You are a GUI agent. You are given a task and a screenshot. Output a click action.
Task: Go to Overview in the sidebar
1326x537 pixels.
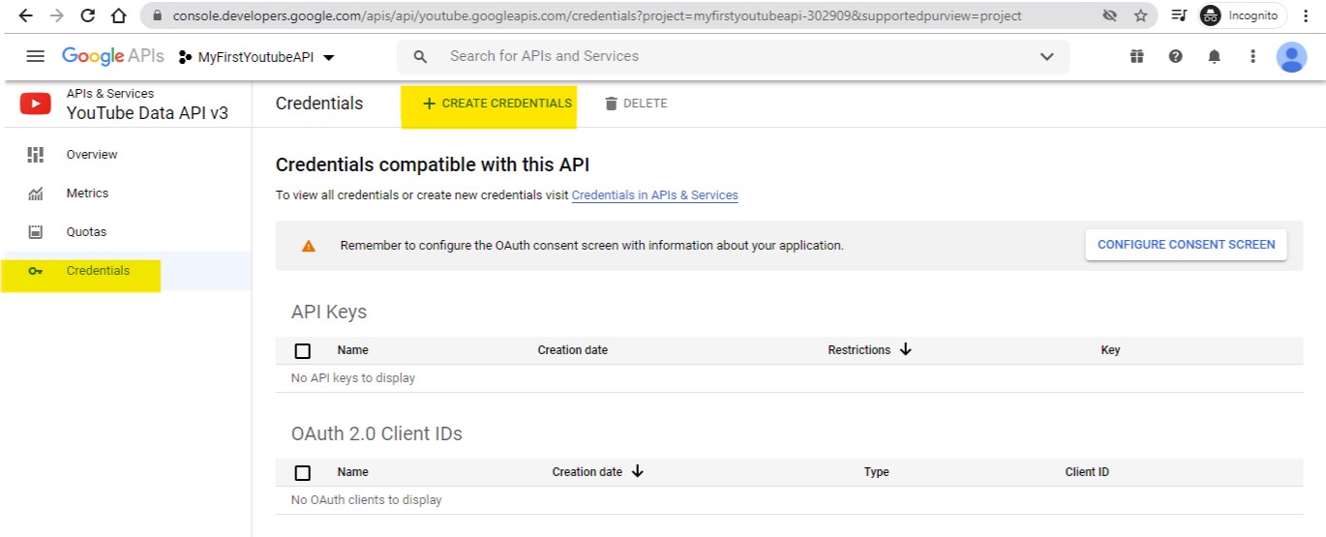coord(91,155)
